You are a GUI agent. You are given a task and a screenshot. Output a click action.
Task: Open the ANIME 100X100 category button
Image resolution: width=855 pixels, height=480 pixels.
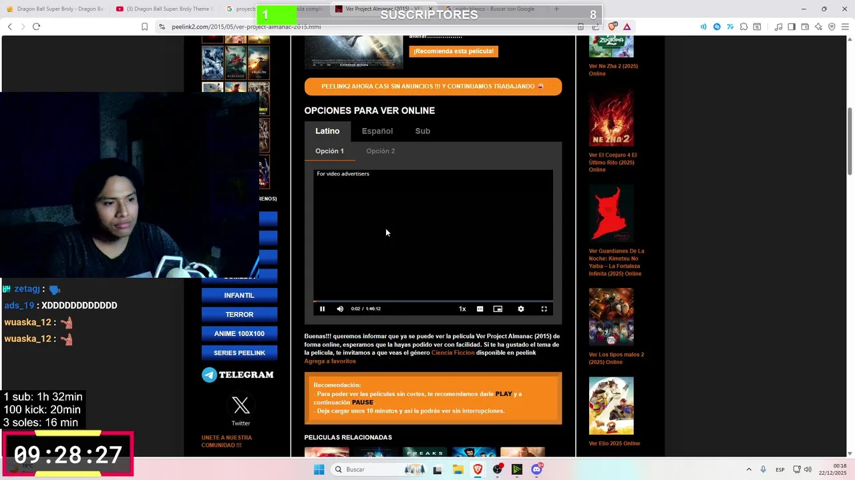pos(239,333)
